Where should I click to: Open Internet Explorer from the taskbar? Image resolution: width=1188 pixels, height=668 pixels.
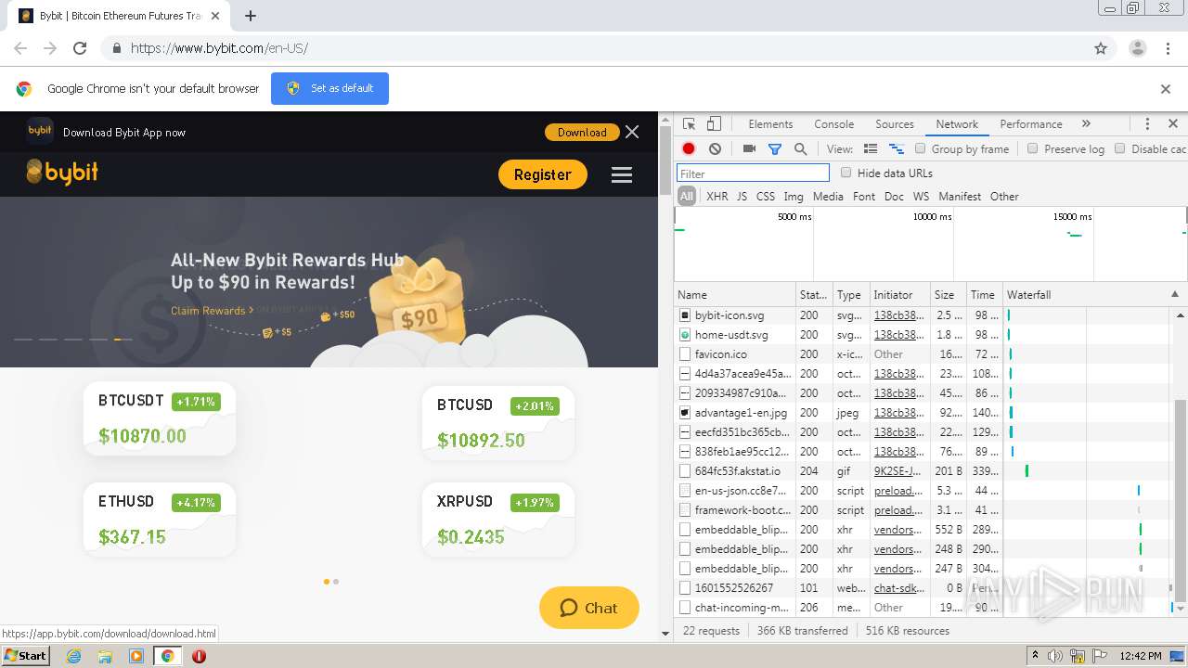pos(73,656)
